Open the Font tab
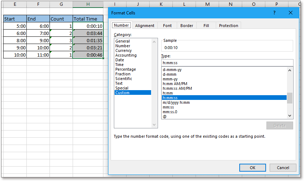 pos(167,26)
